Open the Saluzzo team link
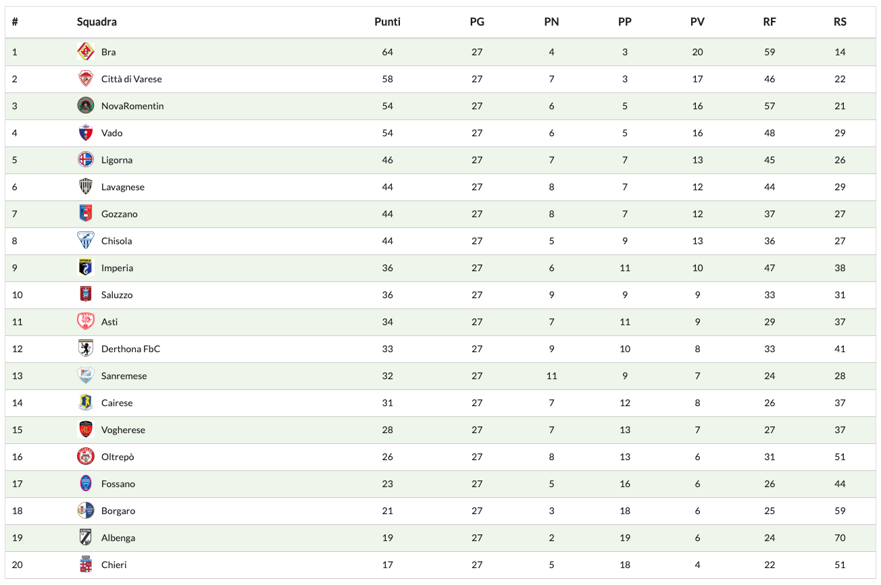The image size is (881, 585). 117,295
